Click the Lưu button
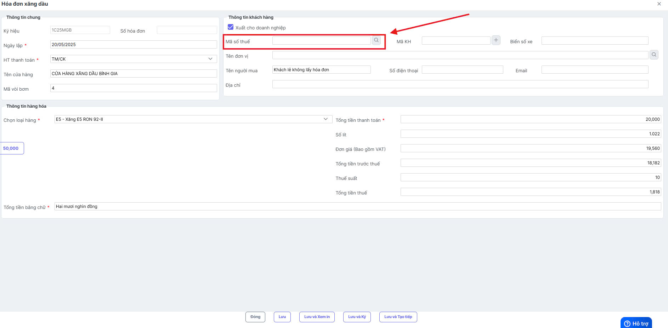The height and width of the screenshot is (328, 668). pyautogui.click(x=282, y=317)
